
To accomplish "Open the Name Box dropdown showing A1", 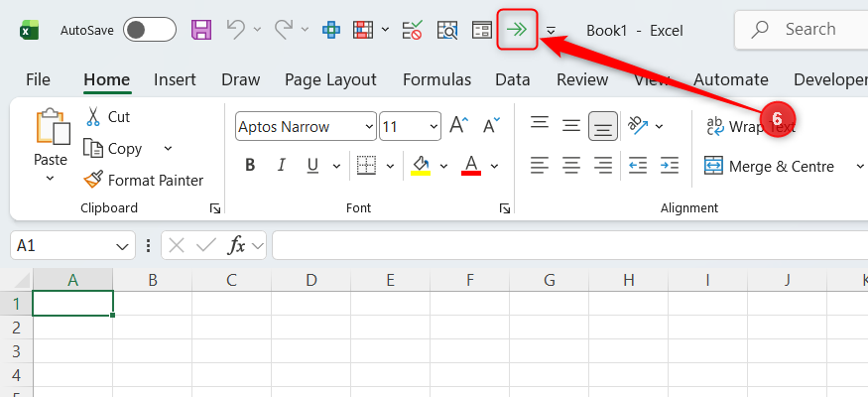I will [121, 246].
